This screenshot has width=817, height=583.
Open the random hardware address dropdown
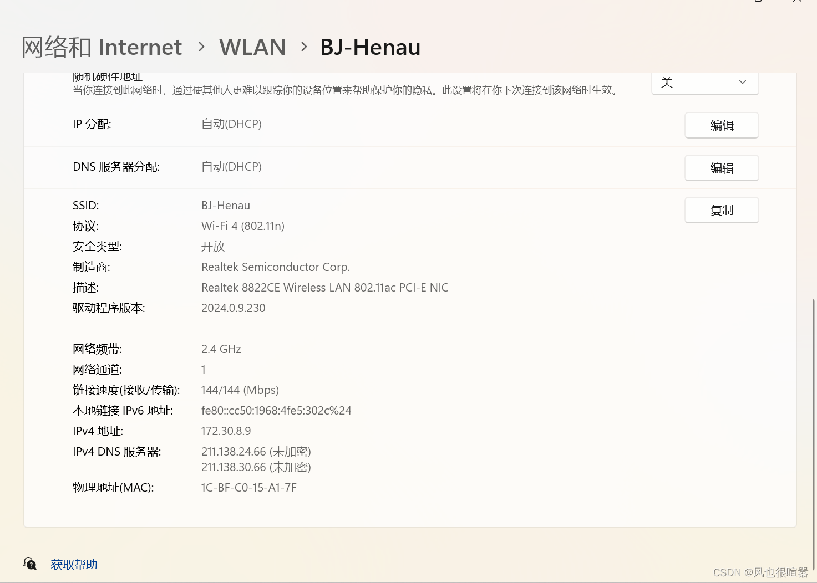705,83
